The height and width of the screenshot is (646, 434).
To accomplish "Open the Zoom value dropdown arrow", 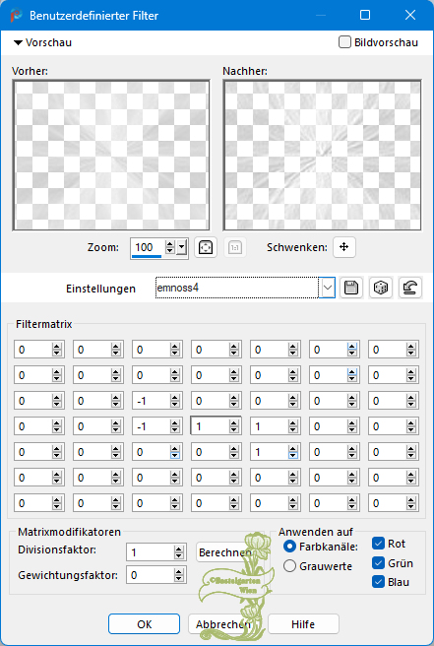I will point(182,247).
